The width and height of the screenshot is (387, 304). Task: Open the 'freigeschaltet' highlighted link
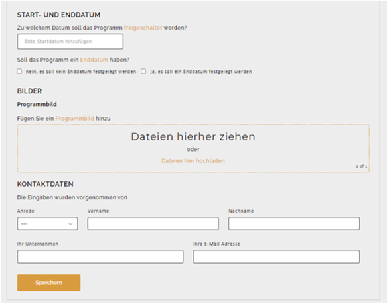pyautogui.click(x=143, y=28)
